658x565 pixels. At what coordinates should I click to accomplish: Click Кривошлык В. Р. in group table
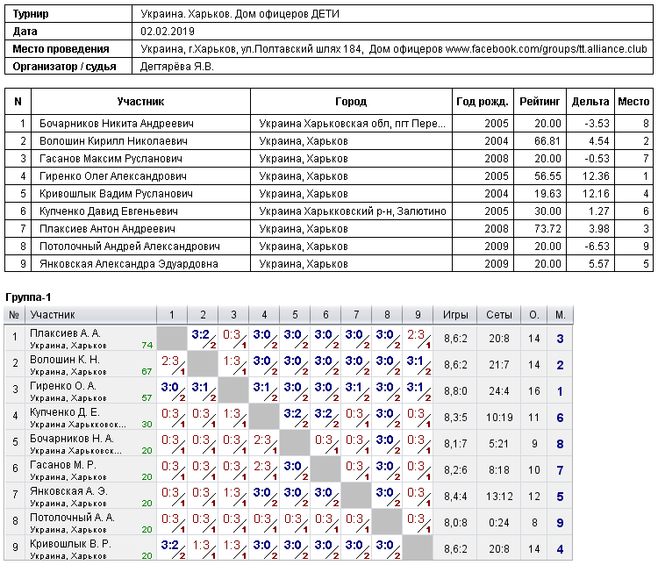[x=70, y=544]
